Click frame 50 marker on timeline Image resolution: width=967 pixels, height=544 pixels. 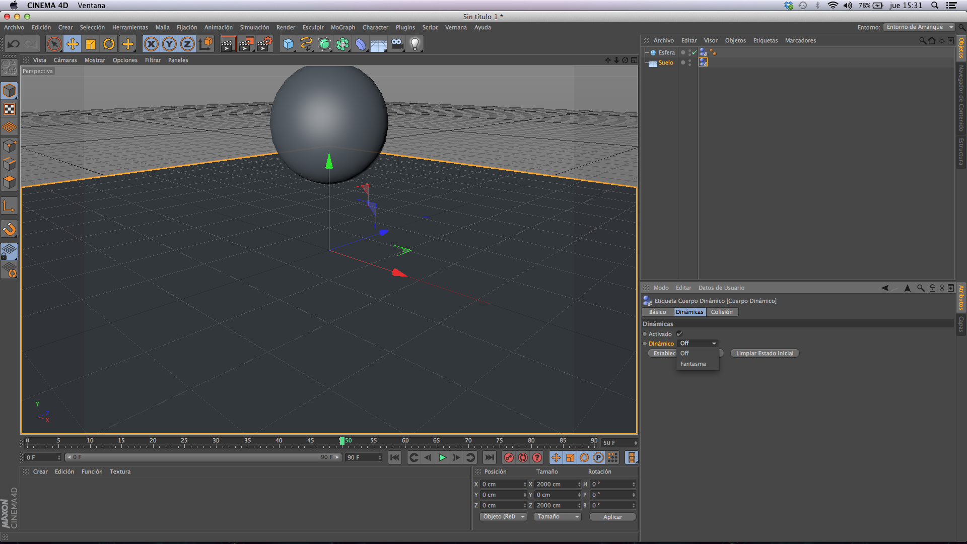coord(342,442)
